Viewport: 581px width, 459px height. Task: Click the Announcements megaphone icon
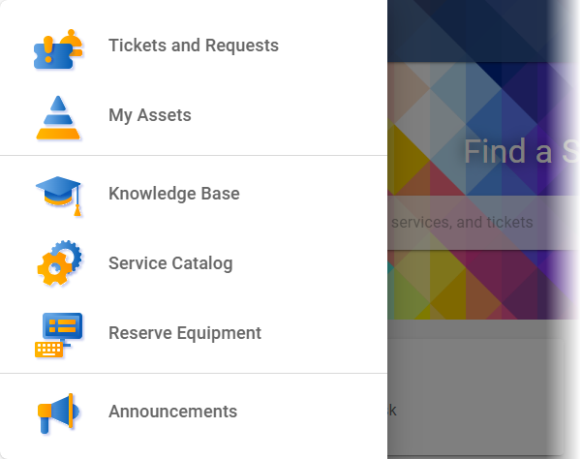click(x=58, y=413)
